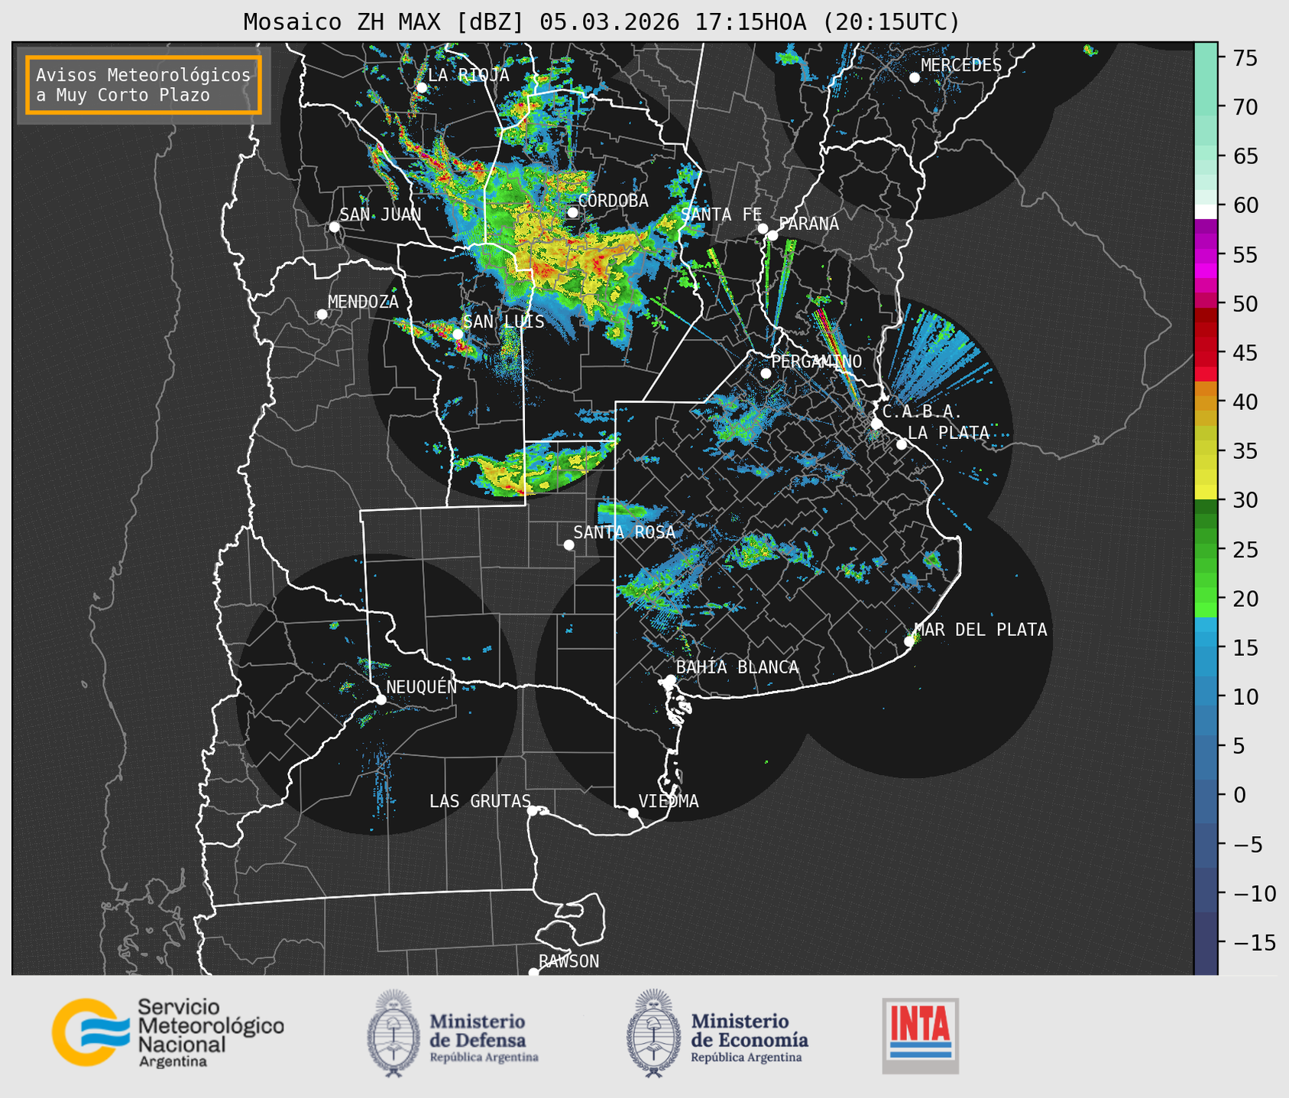Click the San Luis city label
This screenshot has height=1098, width=1289.
coord(504,321)
